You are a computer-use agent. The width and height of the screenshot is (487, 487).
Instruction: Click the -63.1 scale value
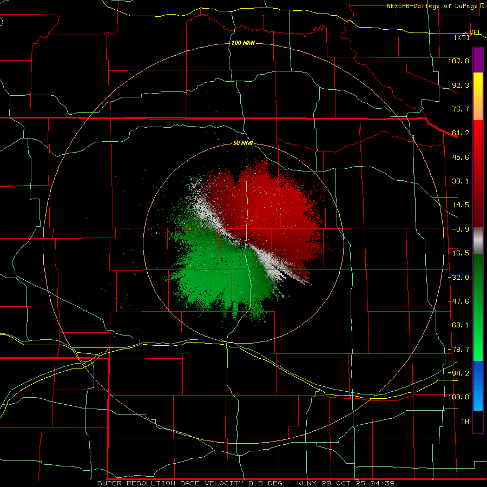(459, 325)
